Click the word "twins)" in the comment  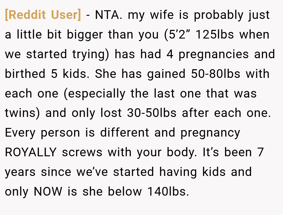point(22,113)
